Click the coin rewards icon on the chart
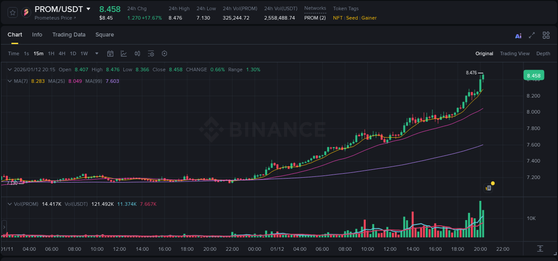The width and height of the screenshot is (558, 261). click(489, 187)
